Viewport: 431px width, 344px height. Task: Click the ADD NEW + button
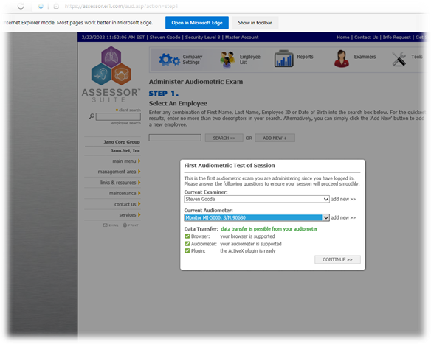tap(275, 138)
